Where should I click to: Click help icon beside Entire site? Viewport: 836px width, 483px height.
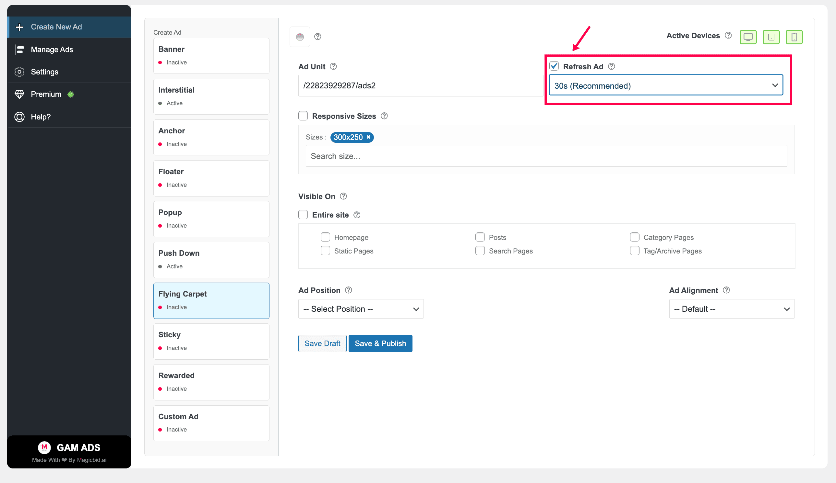coord(357,215)
